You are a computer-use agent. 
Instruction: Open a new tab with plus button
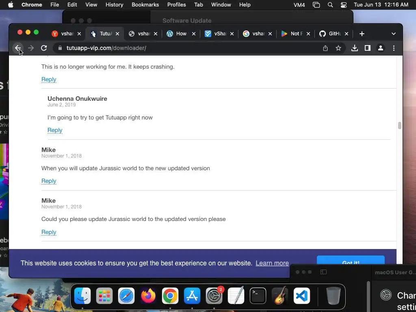pos(362,34)
